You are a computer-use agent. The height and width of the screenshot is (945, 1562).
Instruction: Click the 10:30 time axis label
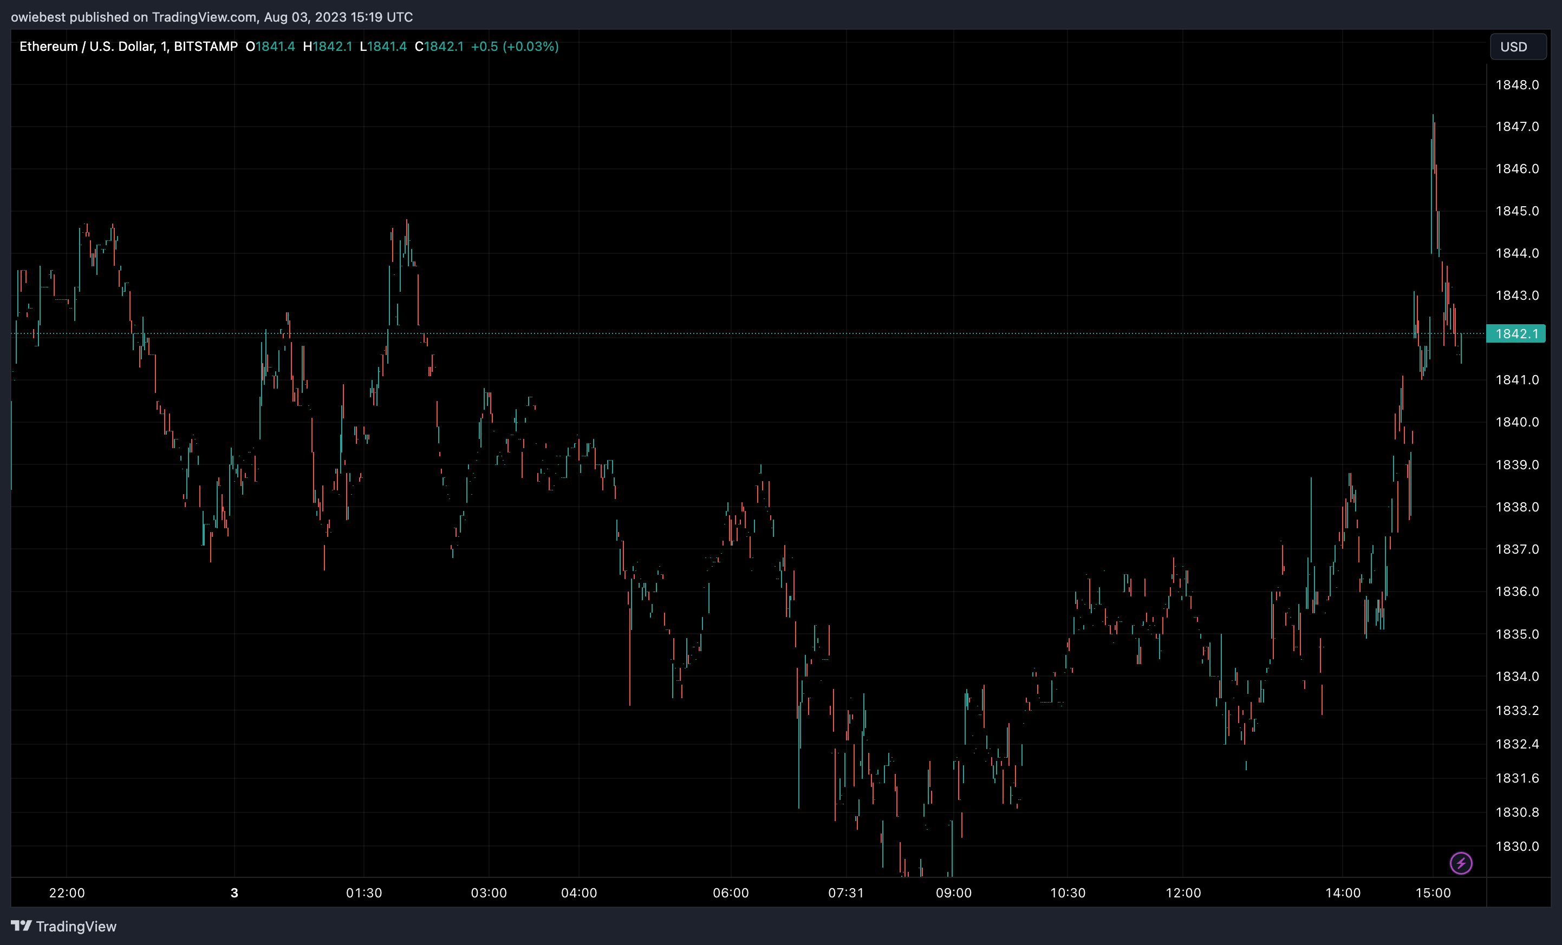click(x=1068, y=893)
